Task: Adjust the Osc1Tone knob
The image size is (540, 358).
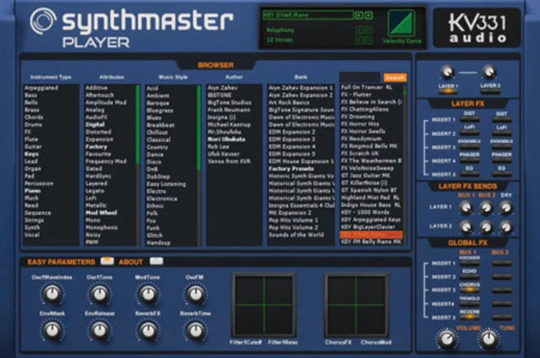Action: (100, 294)
